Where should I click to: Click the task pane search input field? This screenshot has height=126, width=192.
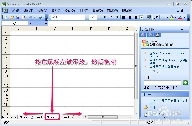tap(162, 83)
